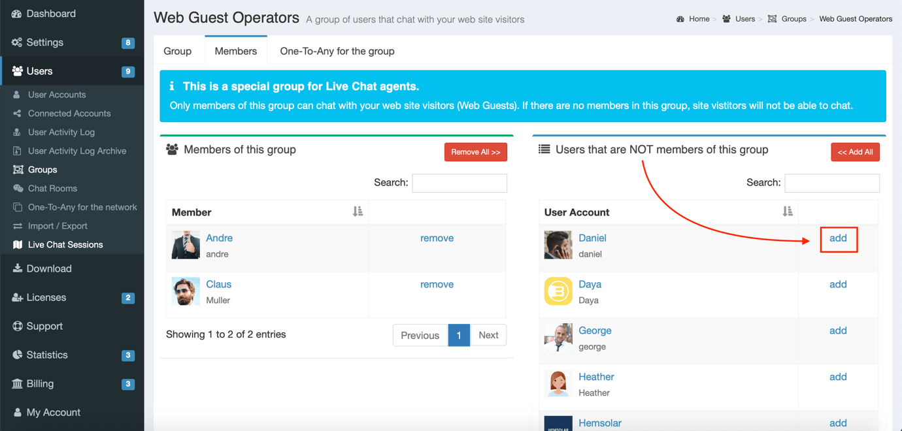Click page 1 in the pagination
The height and width of the screenshot is (431, 902).
(x=459, y=336)
